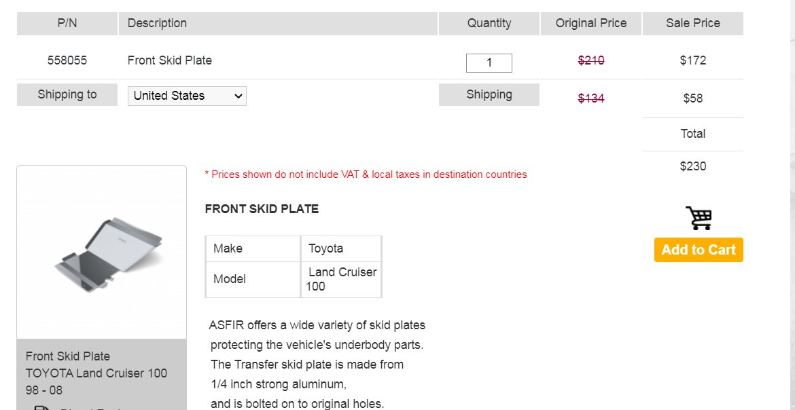Viewport: 795px width, 410px height.
Task: Click the shopping cart icon
Action: (699, 218)
